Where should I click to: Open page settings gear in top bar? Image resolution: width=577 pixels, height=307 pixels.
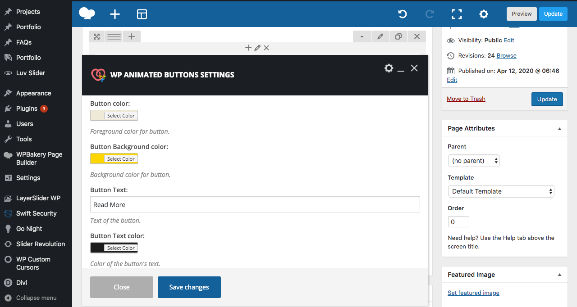click(x=484, y=14)
